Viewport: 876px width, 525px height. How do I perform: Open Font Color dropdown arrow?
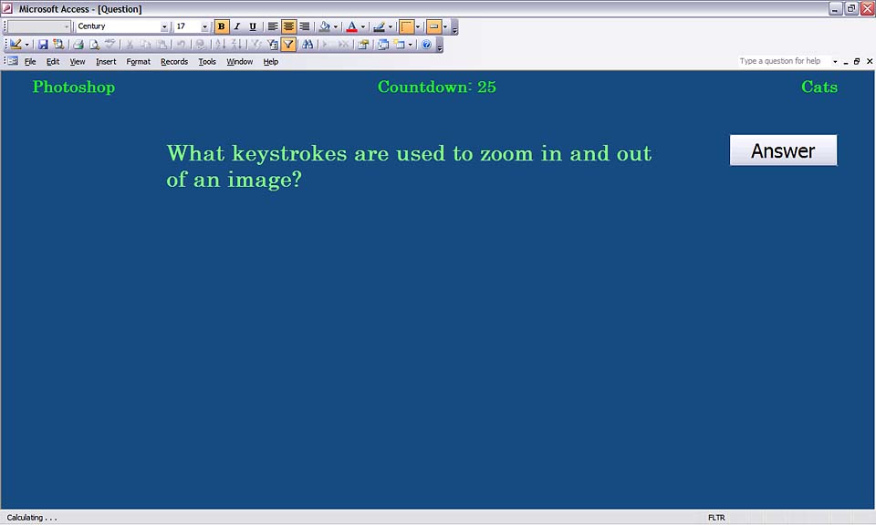[362, 26]
